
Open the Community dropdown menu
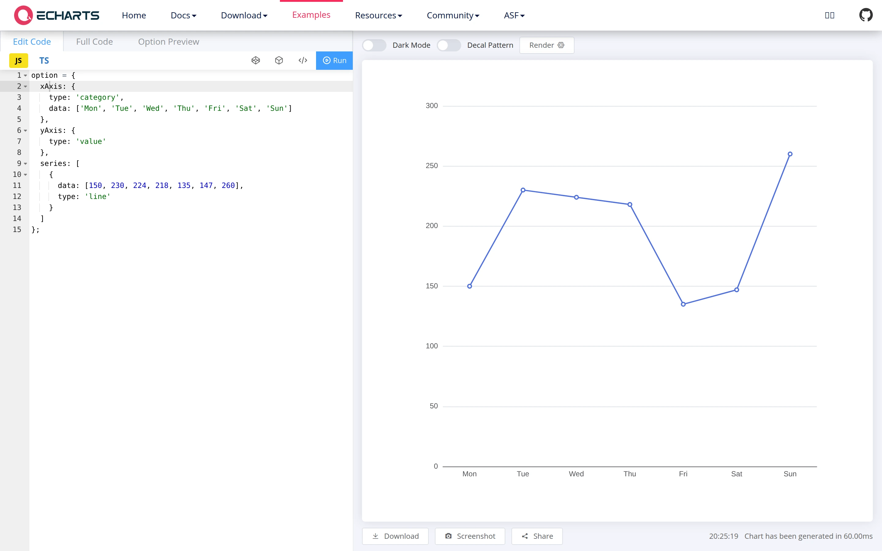pos(453,15)
